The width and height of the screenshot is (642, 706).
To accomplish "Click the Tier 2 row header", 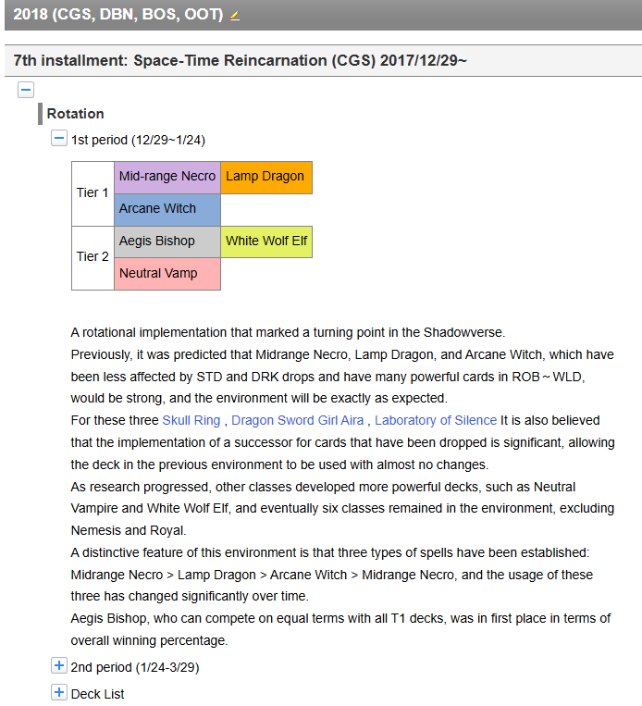I will pyautogui.click(x=93, y=258).
